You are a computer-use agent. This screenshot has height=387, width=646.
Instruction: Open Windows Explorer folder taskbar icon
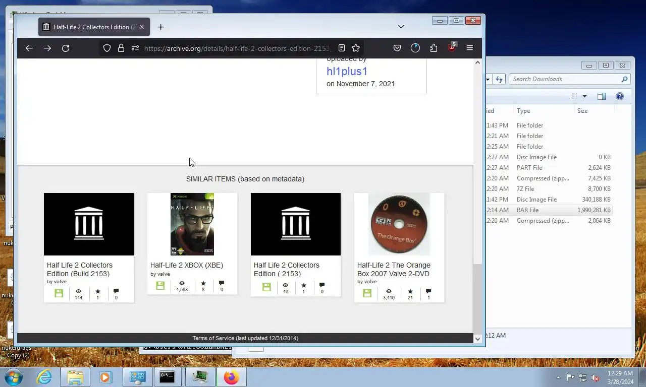coord(75,377)
